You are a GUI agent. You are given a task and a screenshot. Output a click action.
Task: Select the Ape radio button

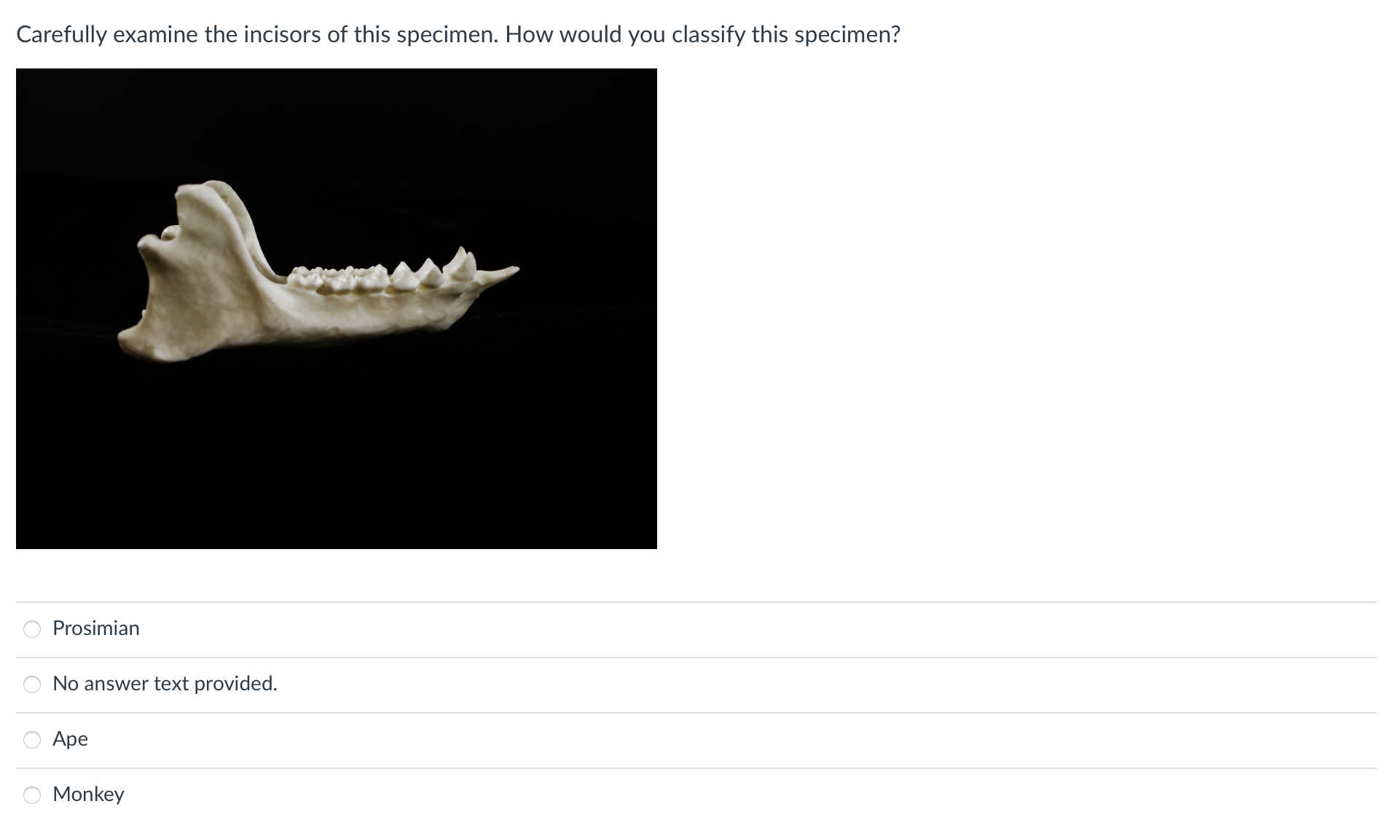point(32,740)
